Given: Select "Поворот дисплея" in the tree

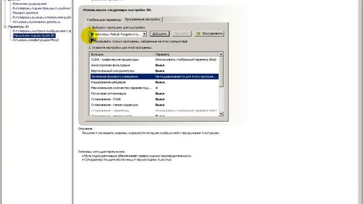Looking at the screenshot, I should coord(25,13).
